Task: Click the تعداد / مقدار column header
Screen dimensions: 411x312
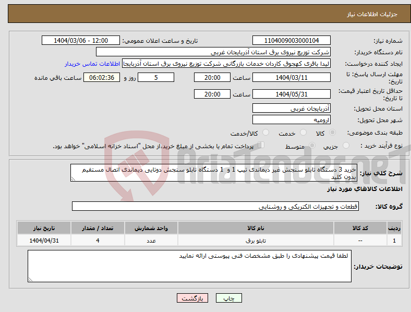Action: [x=98, y=228]
